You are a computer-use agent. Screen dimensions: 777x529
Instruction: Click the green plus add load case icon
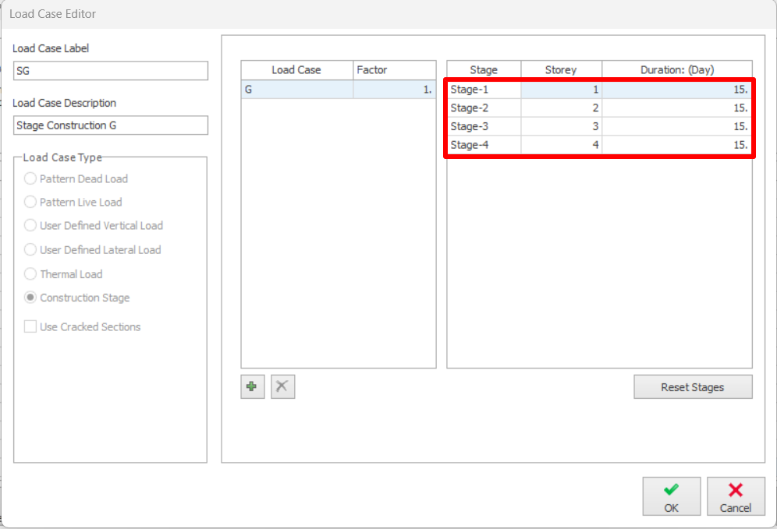252,386
